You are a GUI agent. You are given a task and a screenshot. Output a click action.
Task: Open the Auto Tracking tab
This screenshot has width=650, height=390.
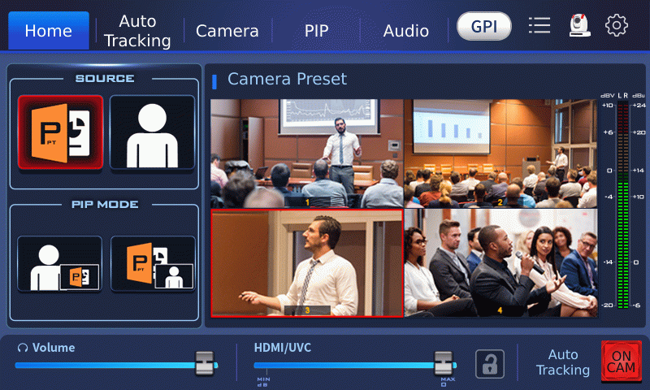tap(137, 31)
